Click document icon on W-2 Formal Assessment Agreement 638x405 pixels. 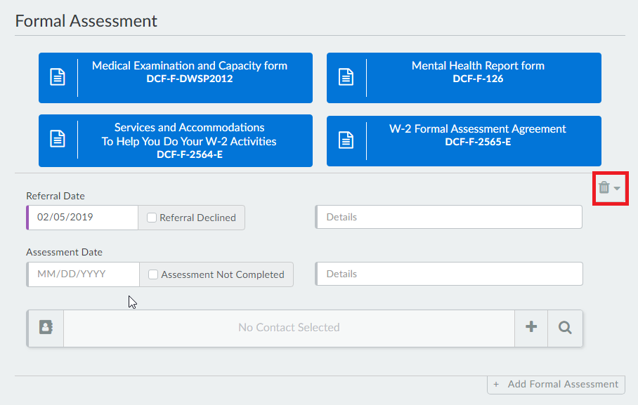[x=346, y=140]
